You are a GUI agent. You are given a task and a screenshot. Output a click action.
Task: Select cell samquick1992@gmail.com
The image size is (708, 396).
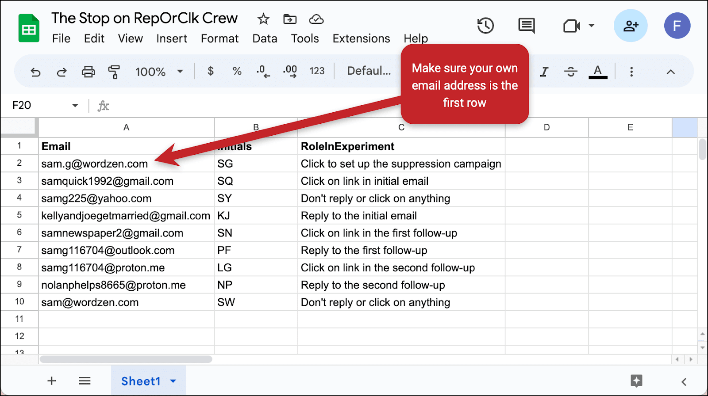tap(127, 181)
